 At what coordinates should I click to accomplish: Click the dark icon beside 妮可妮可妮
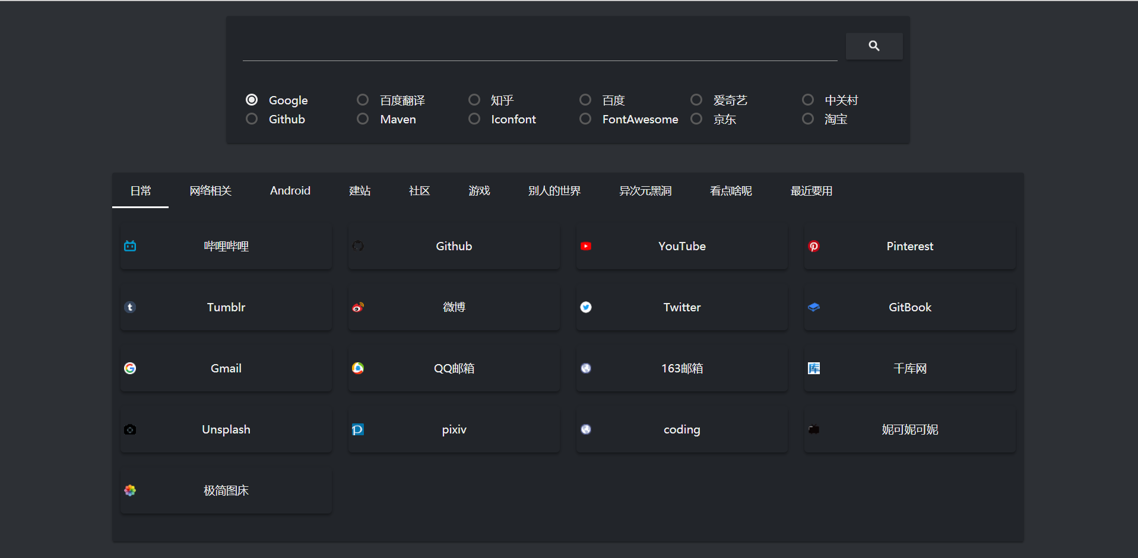[x=814, y=429]
